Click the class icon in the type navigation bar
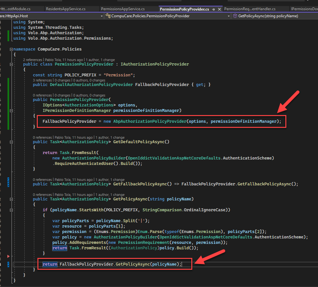Screen dimensions: 318x287 [x=108, y=16]
